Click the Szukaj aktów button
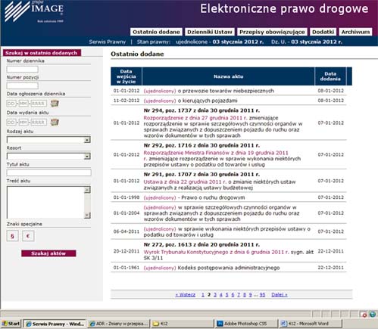The height and width of the screenshot is (329, 378). pos(48,253)
